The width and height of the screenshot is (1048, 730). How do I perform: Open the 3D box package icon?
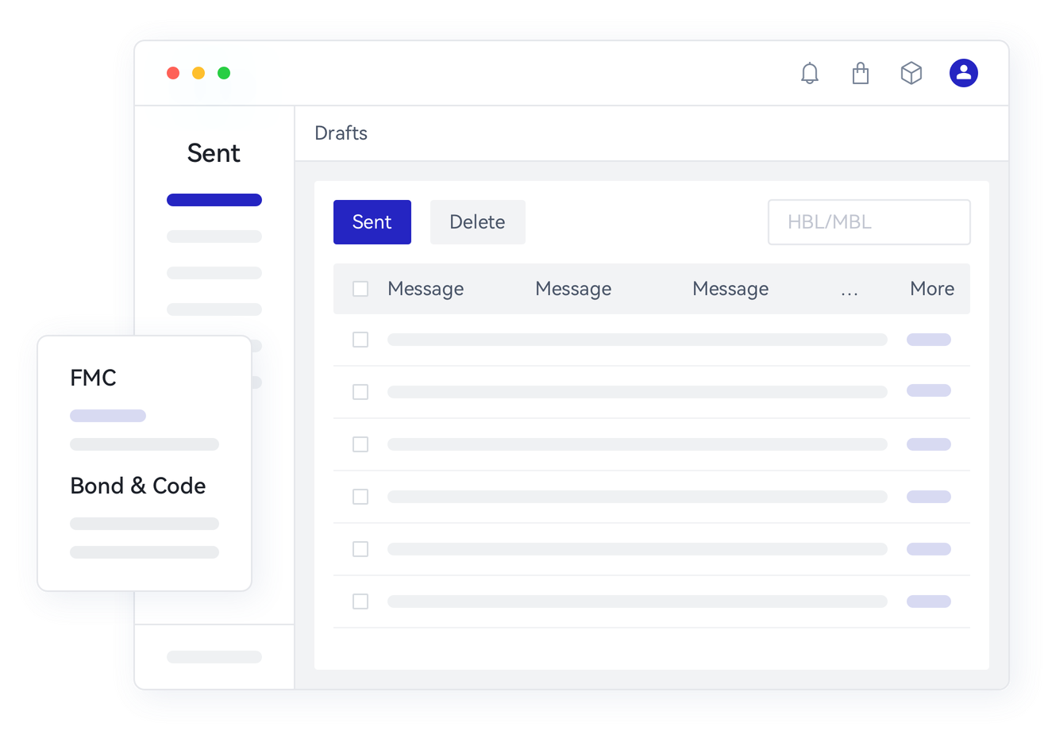pos(911,73)
